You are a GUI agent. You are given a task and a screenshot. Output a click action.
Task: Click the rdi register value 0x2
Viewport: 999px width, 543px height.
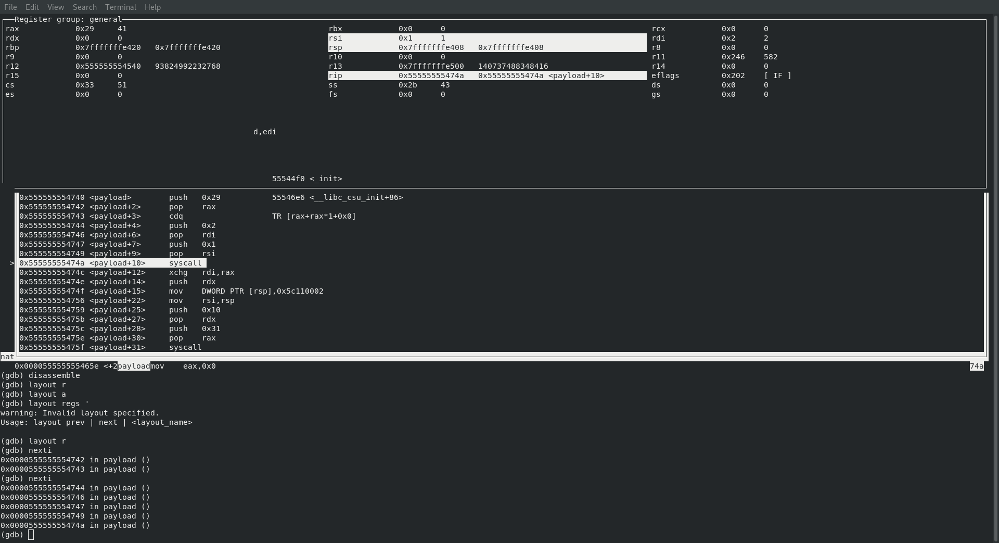[x=728, y=38]
